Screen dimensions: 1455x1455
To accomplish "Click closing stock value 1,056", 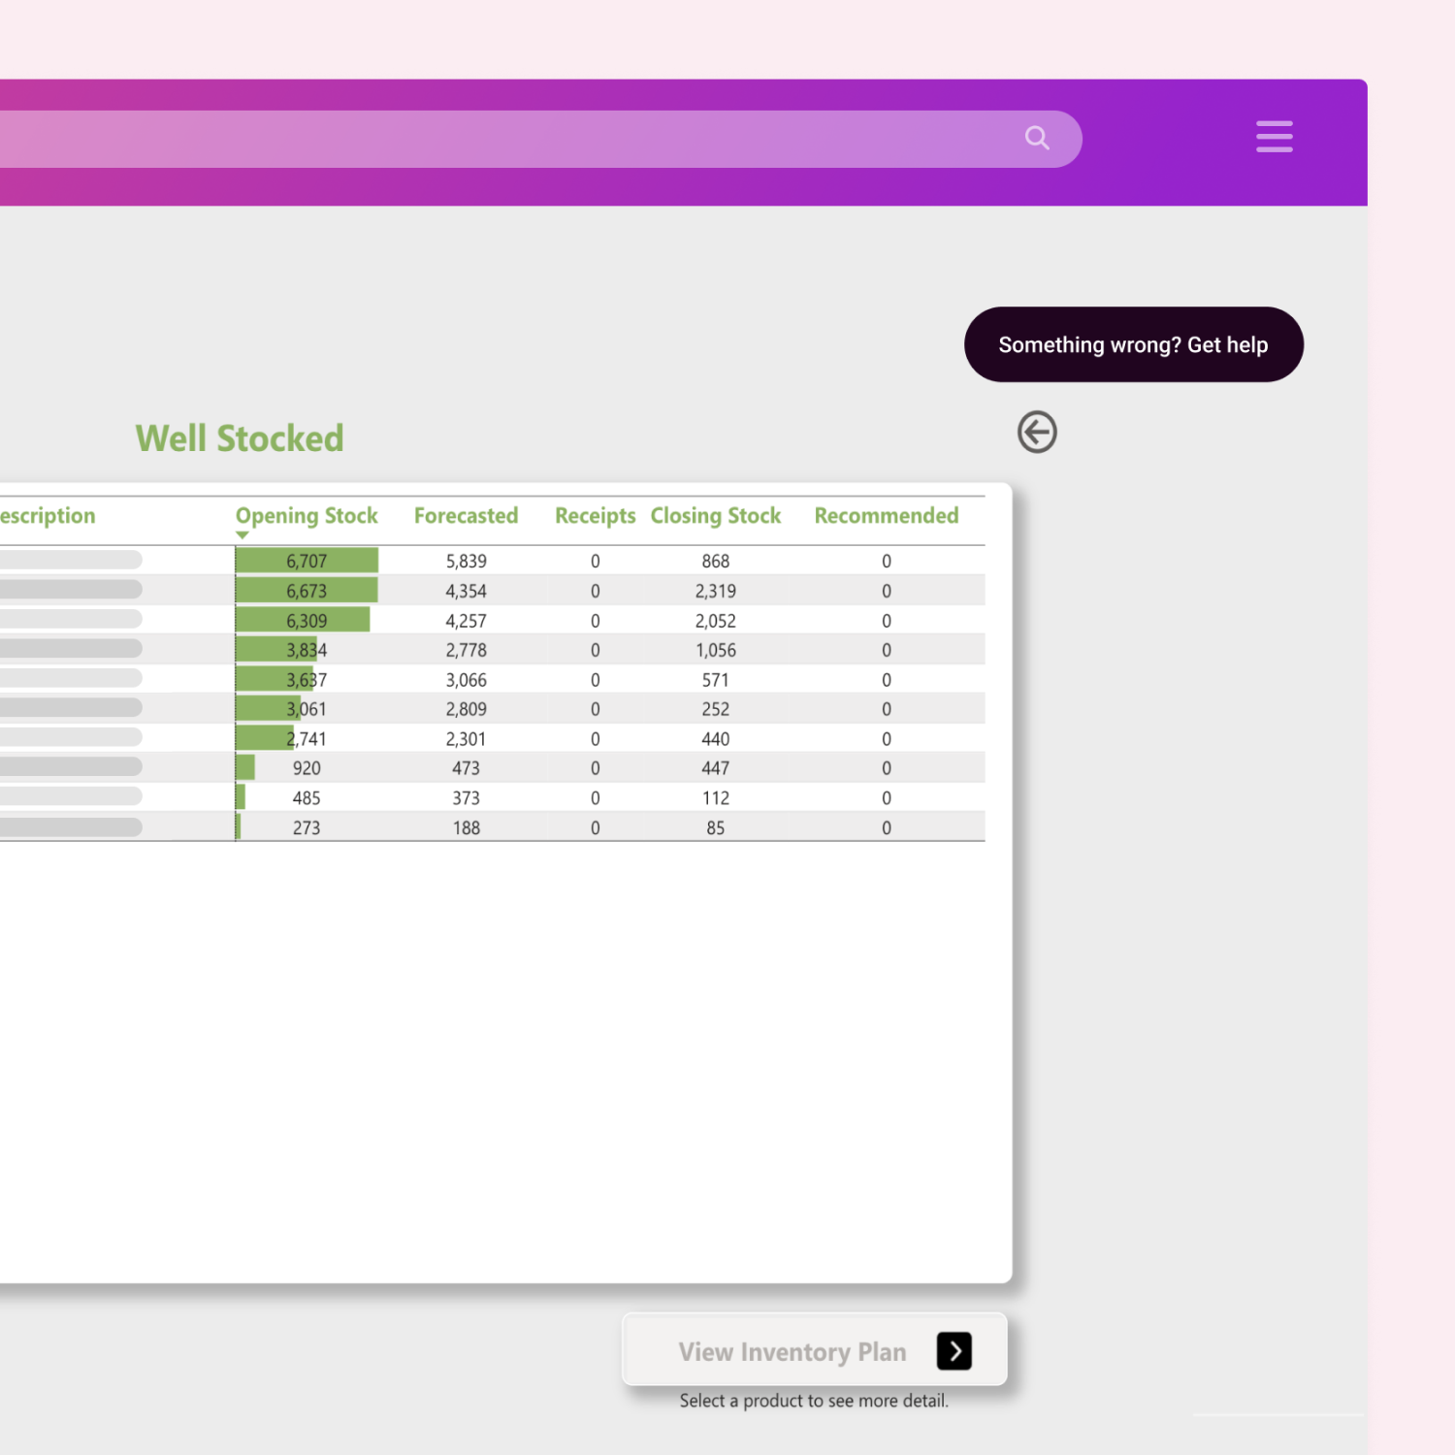I will [716, 650].
